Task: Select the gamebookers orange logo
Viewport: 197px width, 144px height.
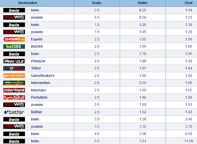Action: 14,76
